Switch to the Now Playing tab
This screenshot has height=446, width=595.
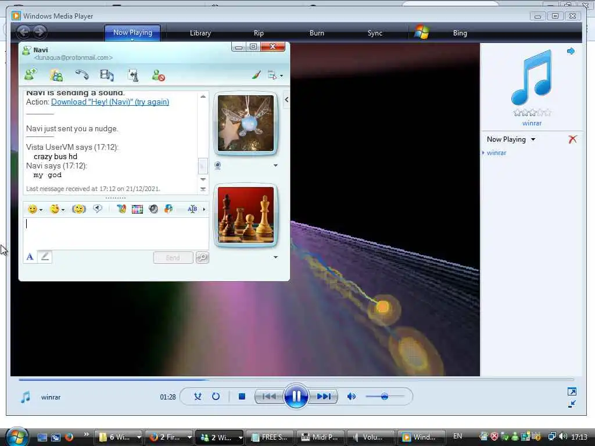click(x=132, y=33)
